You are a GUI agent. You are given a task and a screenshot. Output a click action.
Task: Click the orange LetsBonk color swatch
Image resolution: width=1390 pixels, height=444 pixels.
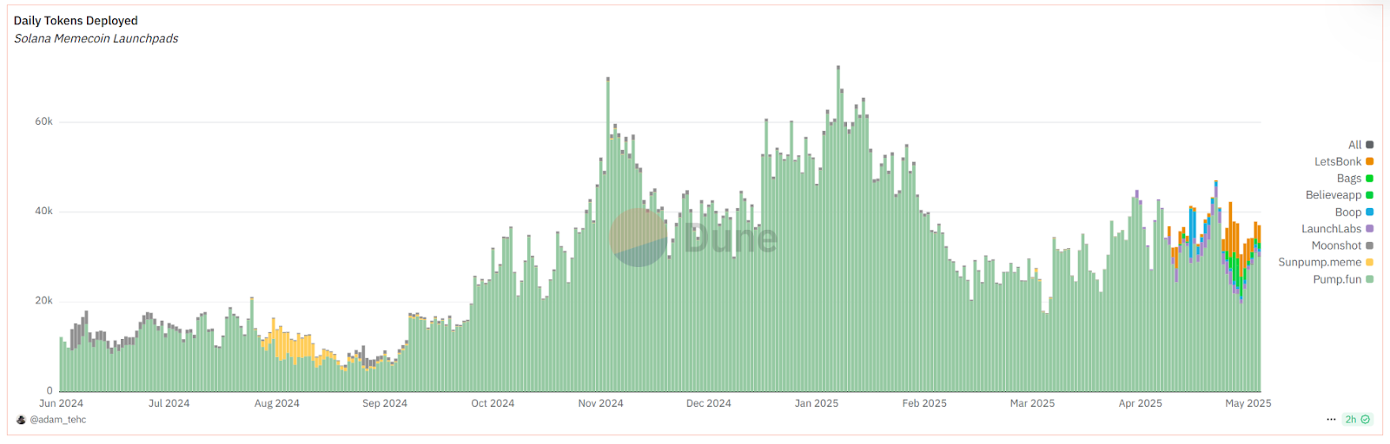(x=1370, y=161)
